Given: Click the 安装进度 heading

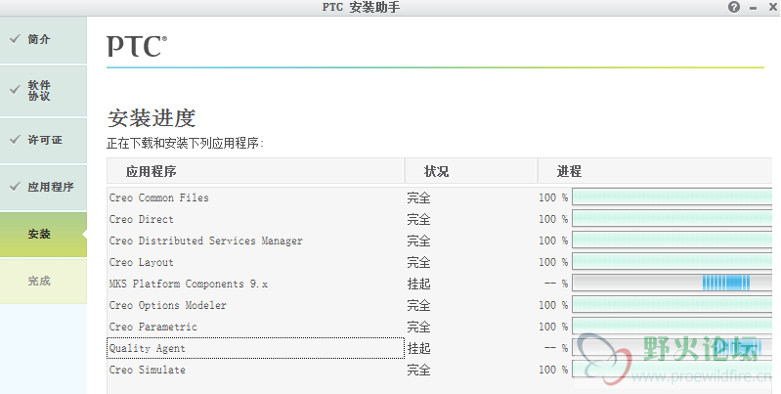Looking at the screenshot, I should (x=152, y=118).
